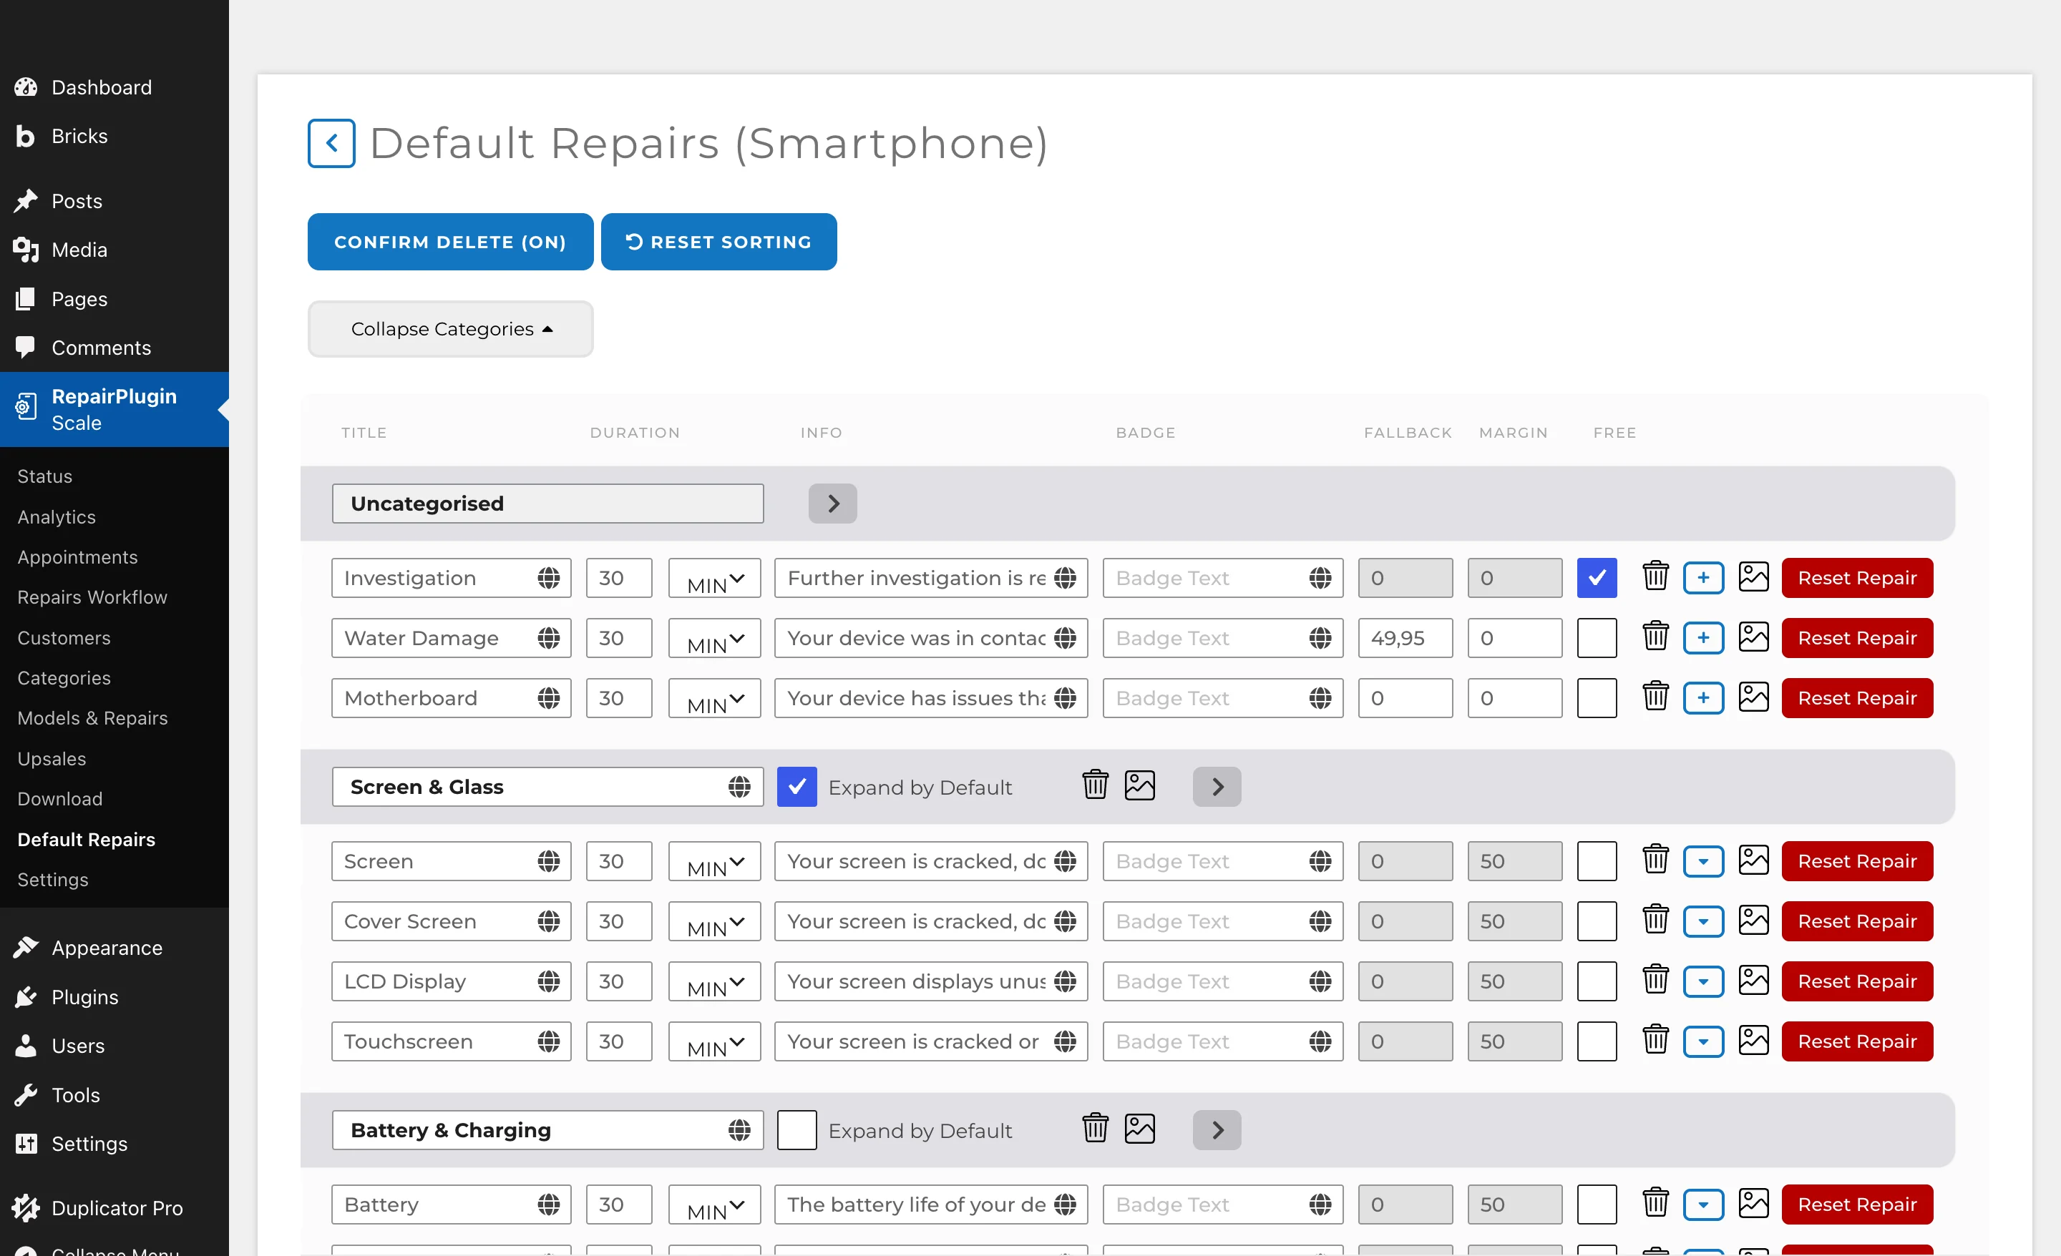
Task: Check Free checkbox in Battery row
Action: pyautogui.click(x=1596, y=1205)
